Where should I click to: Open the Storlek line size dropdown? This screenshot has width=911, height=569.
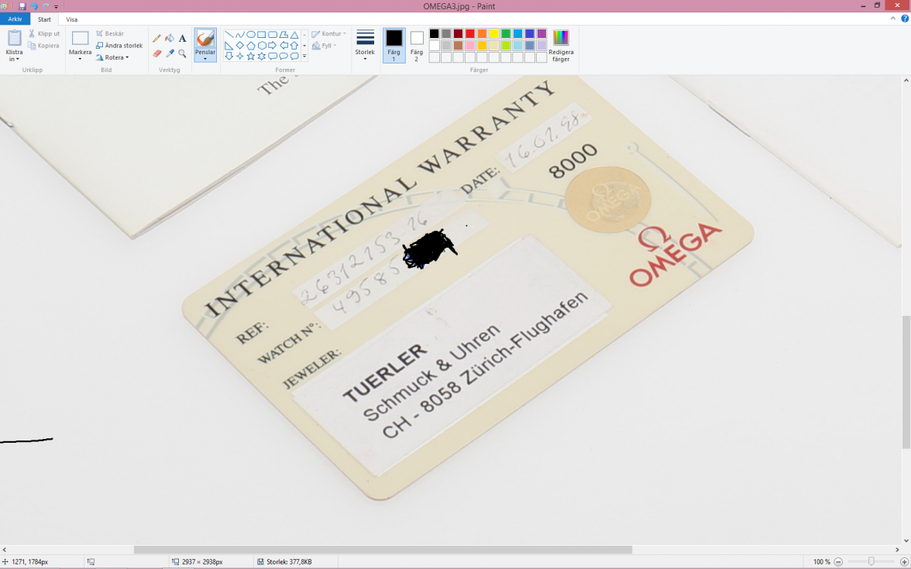[365, 45]
